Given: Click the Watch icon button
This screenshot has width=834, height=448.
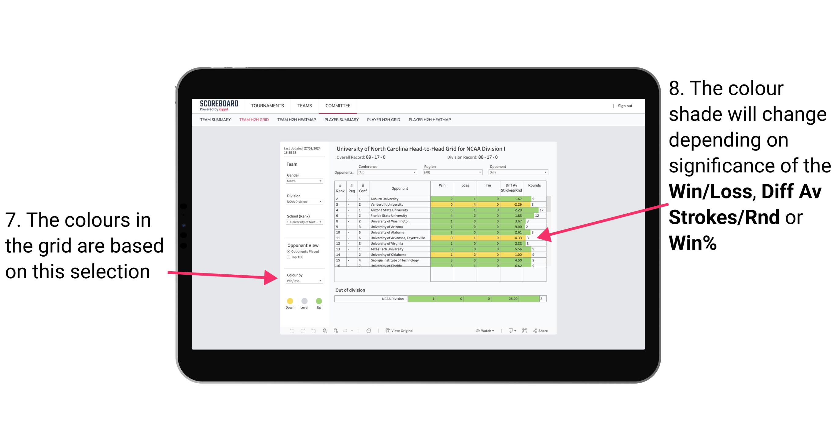Looking at the screenshot, I should [475, 330].
